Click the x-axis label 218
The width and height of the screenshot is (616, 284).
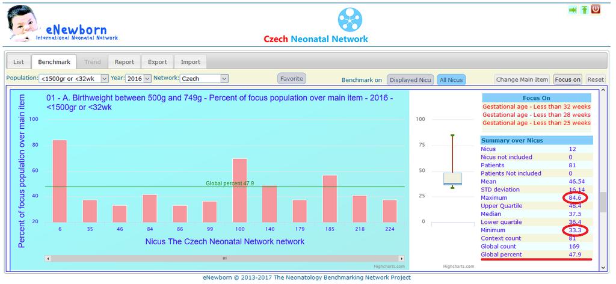tap(360, 229)
